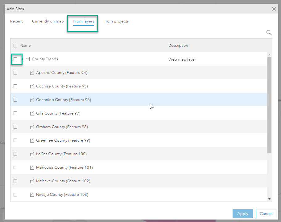Tick the Mohave County (Feature 102) checkbox
The image size is (281, 222).
[15, 181]
